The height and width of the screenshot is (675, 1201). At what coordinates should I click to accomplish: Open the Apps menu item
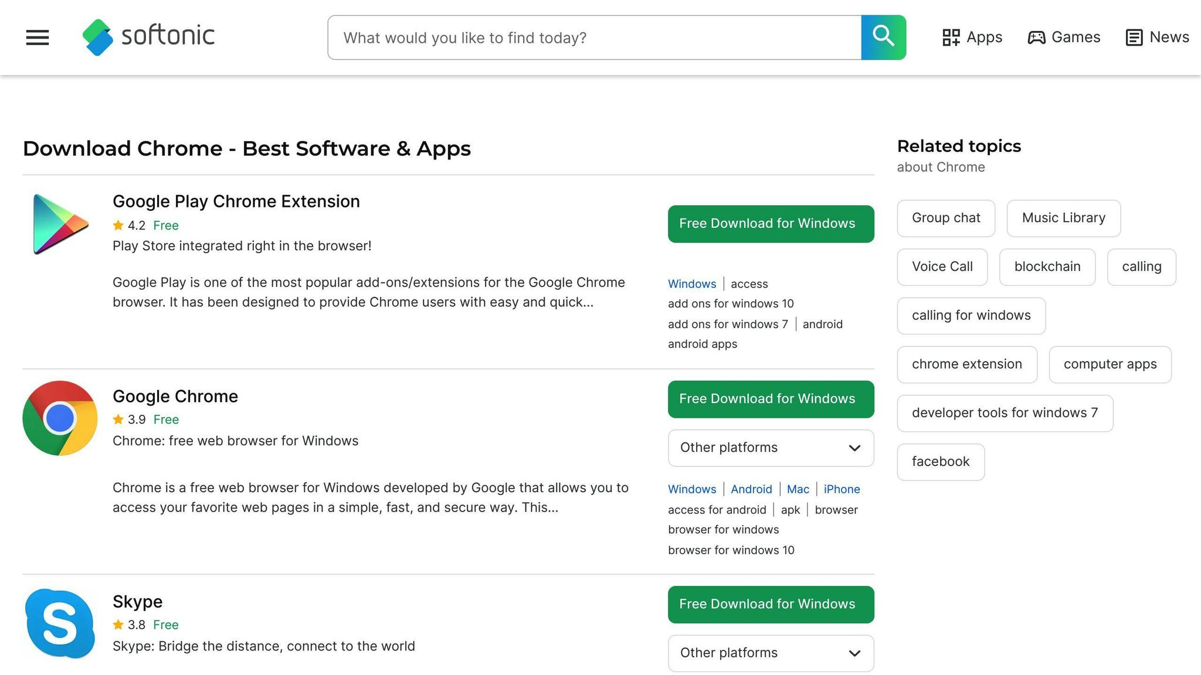[x=984, y=37]
